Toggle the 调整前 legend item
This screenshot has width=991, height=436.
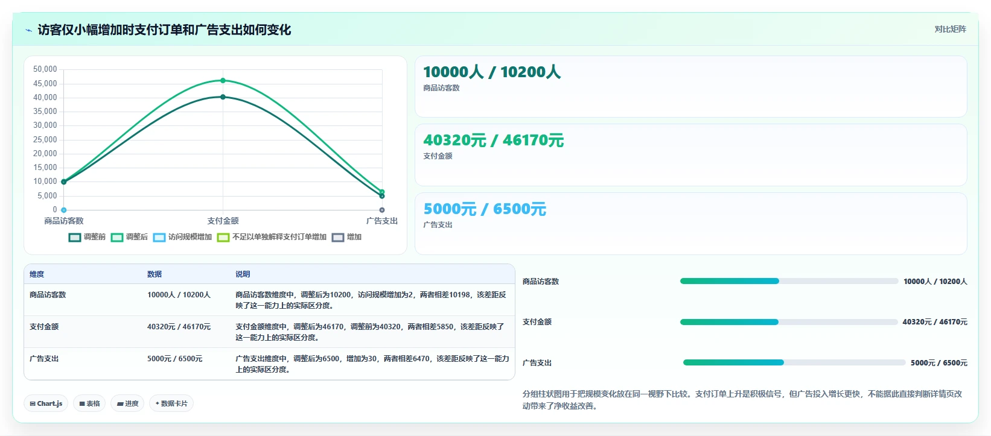[x=88, y=237]
